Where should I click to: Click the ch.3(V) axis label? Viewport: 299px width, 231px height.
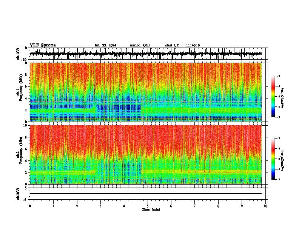(18, 194)
